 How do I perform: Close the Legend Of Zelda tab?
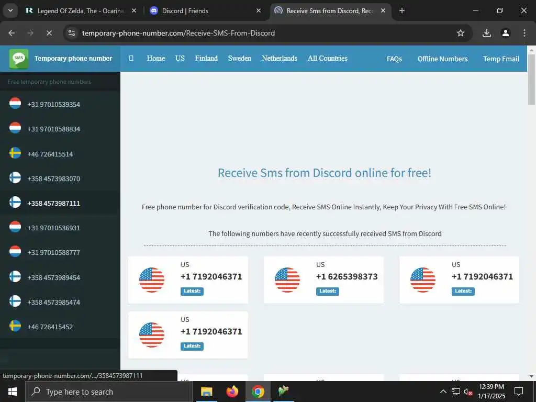134,10
